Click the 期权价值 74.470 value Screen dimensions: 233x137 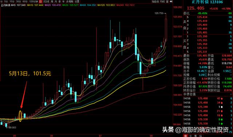click(x=228, y=86)
